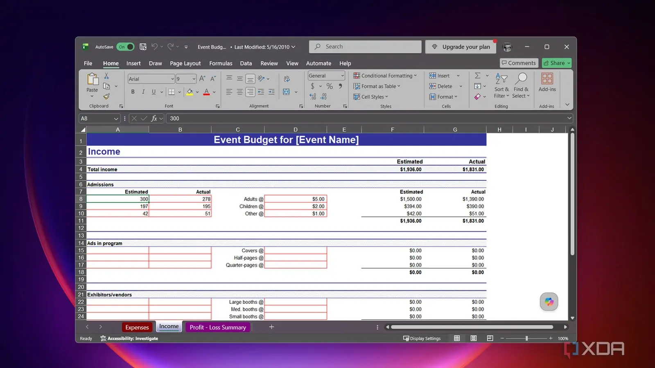Toggle Italic formatting

point(143,92)
